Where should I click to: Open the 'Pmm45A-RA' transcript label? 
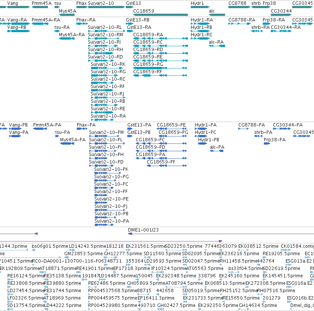(46, 20)
